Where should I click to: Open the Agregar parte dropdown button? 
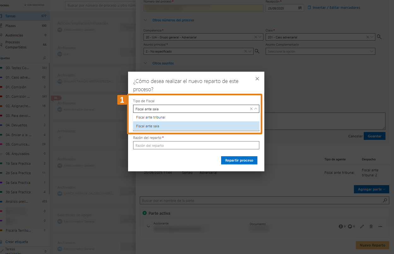click(371, 189)
